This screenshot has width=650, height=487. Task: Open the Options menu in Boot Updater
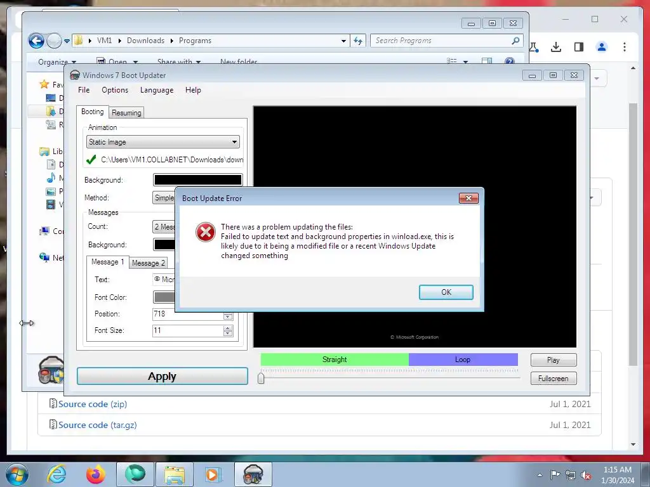115,90
